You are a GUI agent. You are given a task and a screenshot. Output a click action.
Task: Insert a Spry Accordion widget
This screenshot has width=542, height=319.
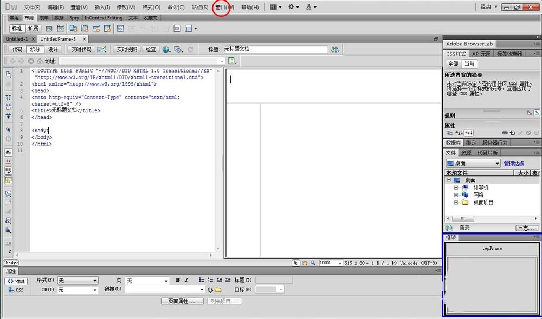[96, 29]
